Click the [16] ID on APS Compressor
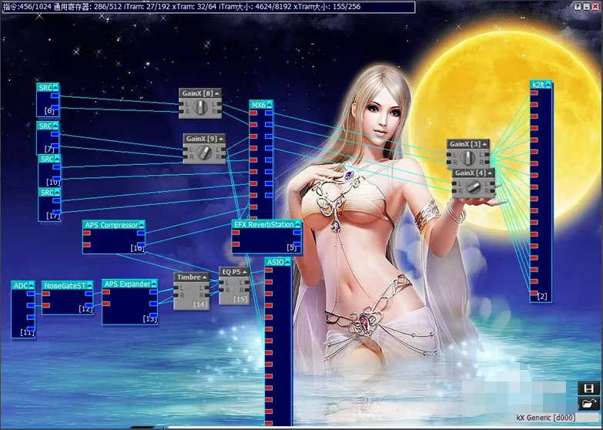 pos(137,248)
